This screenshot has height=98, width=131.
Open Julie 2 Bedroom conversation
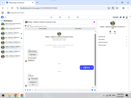(x=12, y=43)
